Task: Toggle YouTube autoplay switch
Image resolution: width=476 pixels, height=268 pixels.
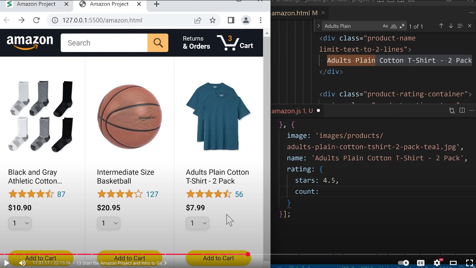Action: tap(403, 263)
